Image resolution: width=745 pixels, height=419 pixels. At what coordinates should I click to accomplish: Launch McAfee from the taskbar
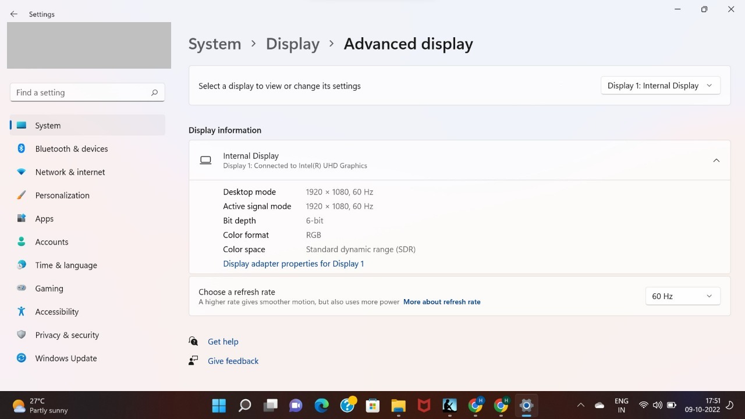423,405
